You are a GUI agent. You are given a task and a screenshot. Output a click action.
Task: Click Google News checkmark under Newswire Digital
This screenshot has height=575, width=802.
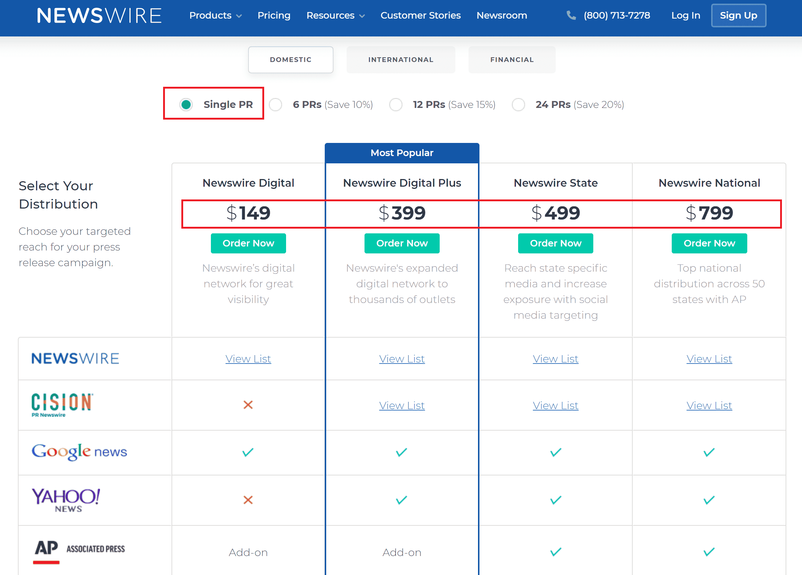point(248,452)
